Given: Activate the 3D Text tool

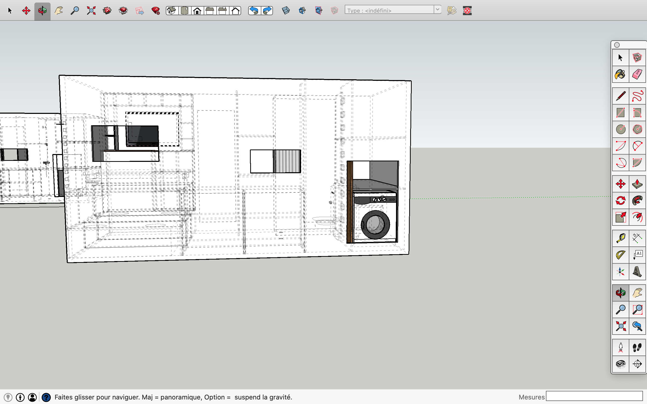Looking at the screenshot, I should pyautogui.click(x=637, y=271).
